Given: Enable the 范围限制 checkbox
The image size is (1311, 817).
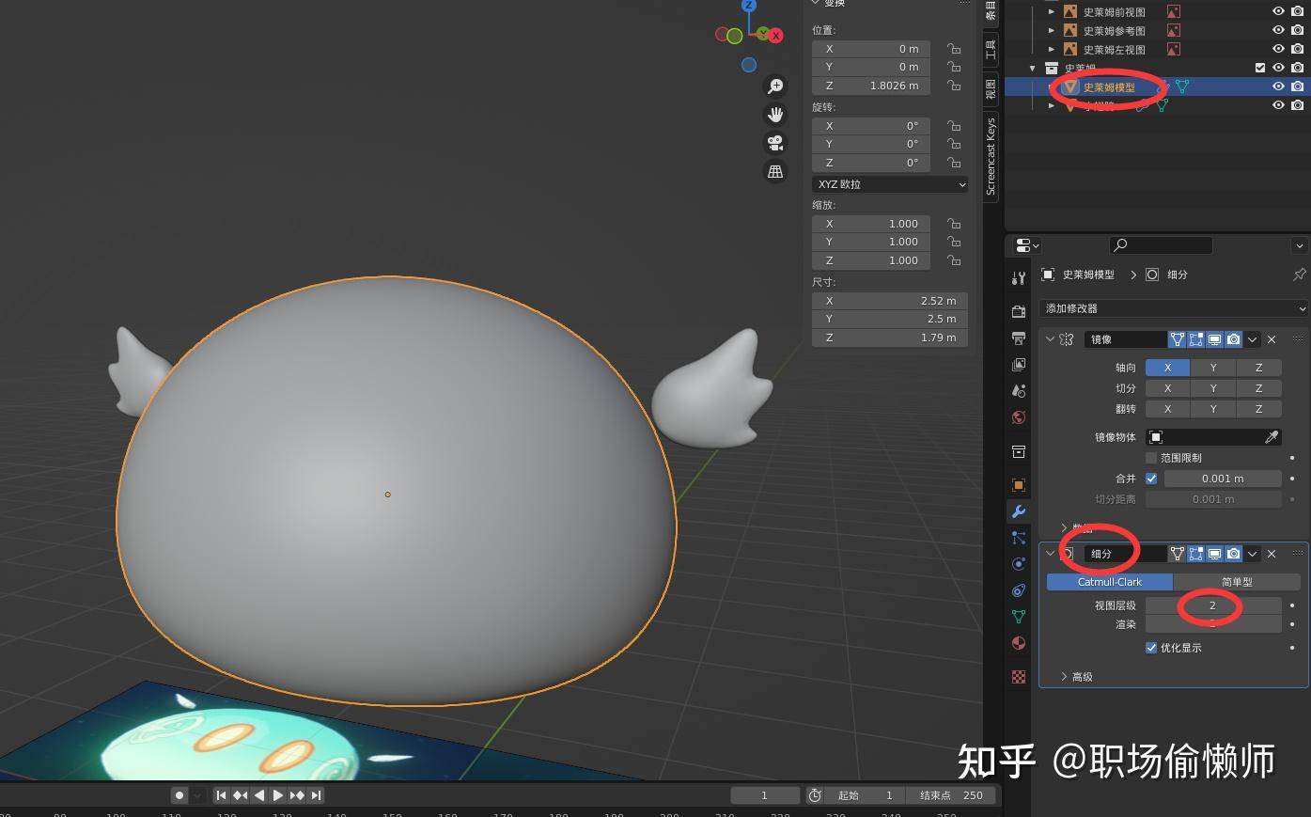Looking at the screenshot, I should 1151,458.
